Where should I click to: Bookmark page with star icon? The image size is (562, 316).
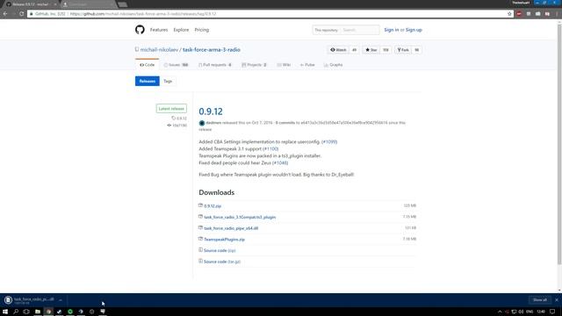[509, 14]
